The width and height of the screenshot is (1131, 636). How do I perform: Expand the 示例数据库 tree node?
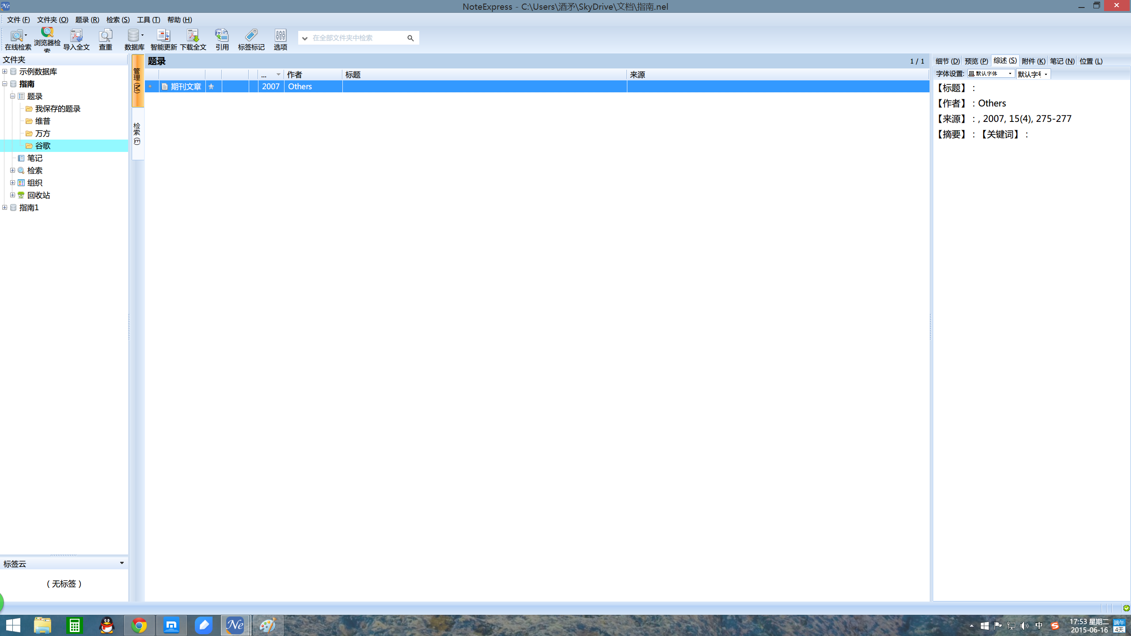point(5,72)
